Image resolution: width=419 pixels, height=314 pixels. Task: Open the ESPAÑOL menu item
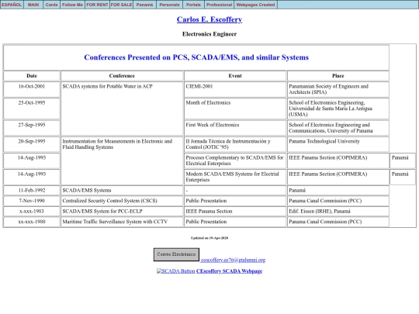coord(12,5)
